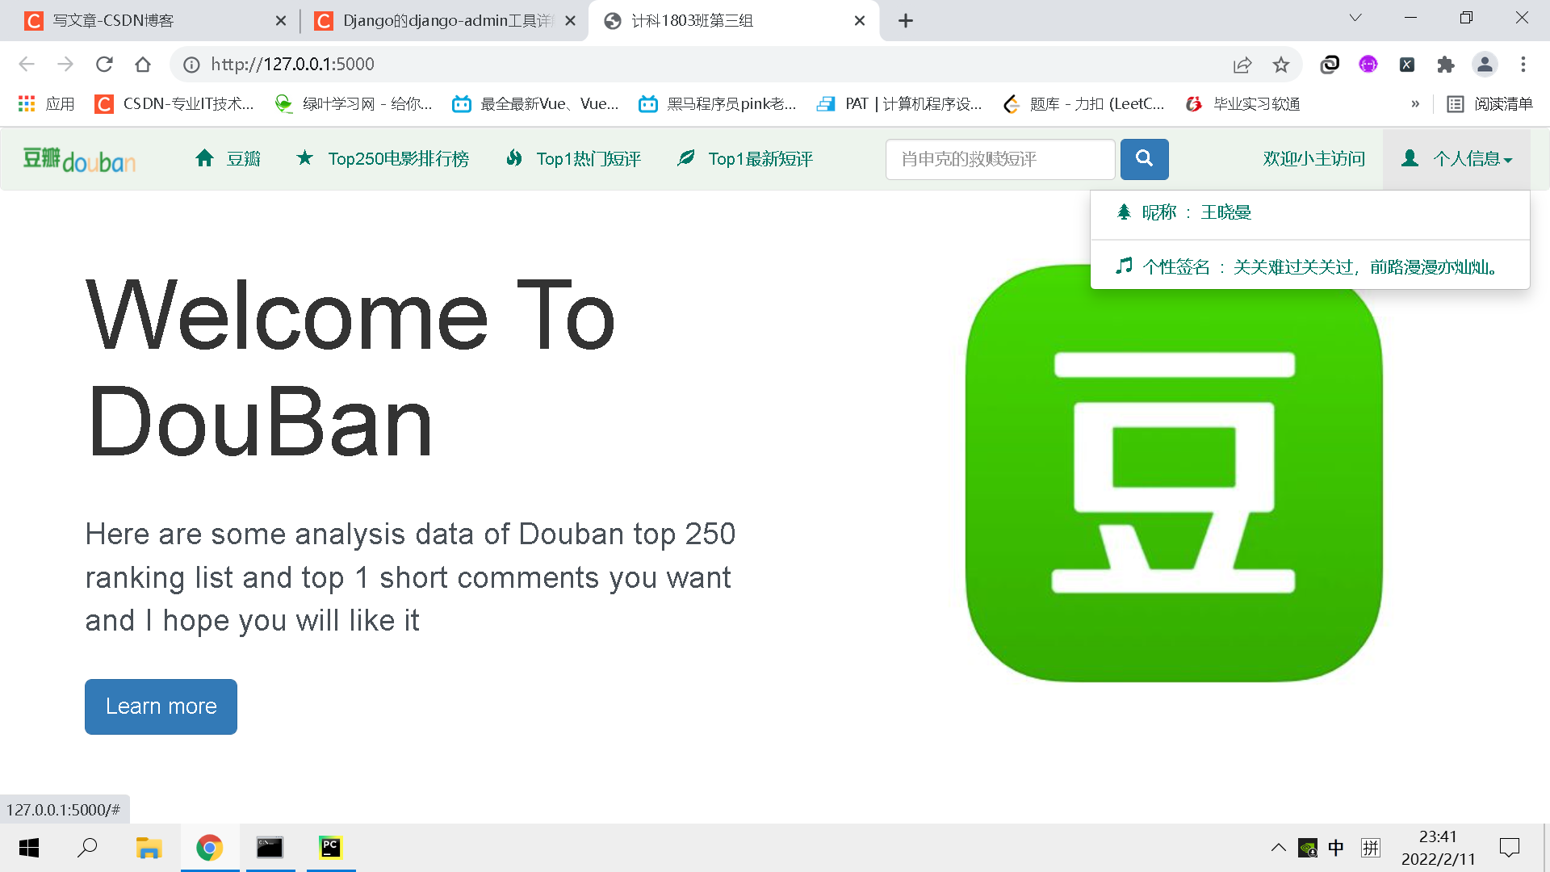The image size is (1550, 872).
Task: Expand the hidden bookmarks overflow chevron
Action: 1415,104
